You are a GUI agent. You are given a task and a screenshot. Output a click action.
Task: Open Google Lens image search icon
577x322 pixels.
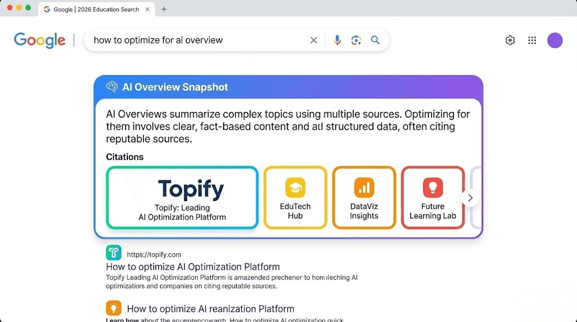356,40
